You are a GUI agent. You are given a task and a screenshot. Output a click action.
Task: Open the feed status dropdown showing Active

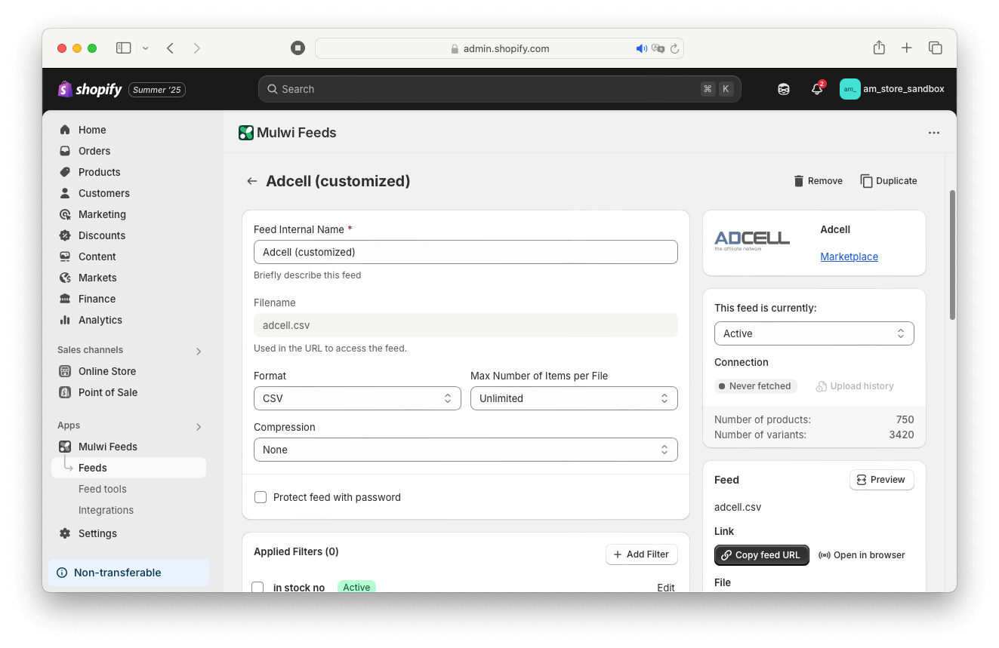coord(814,333)
